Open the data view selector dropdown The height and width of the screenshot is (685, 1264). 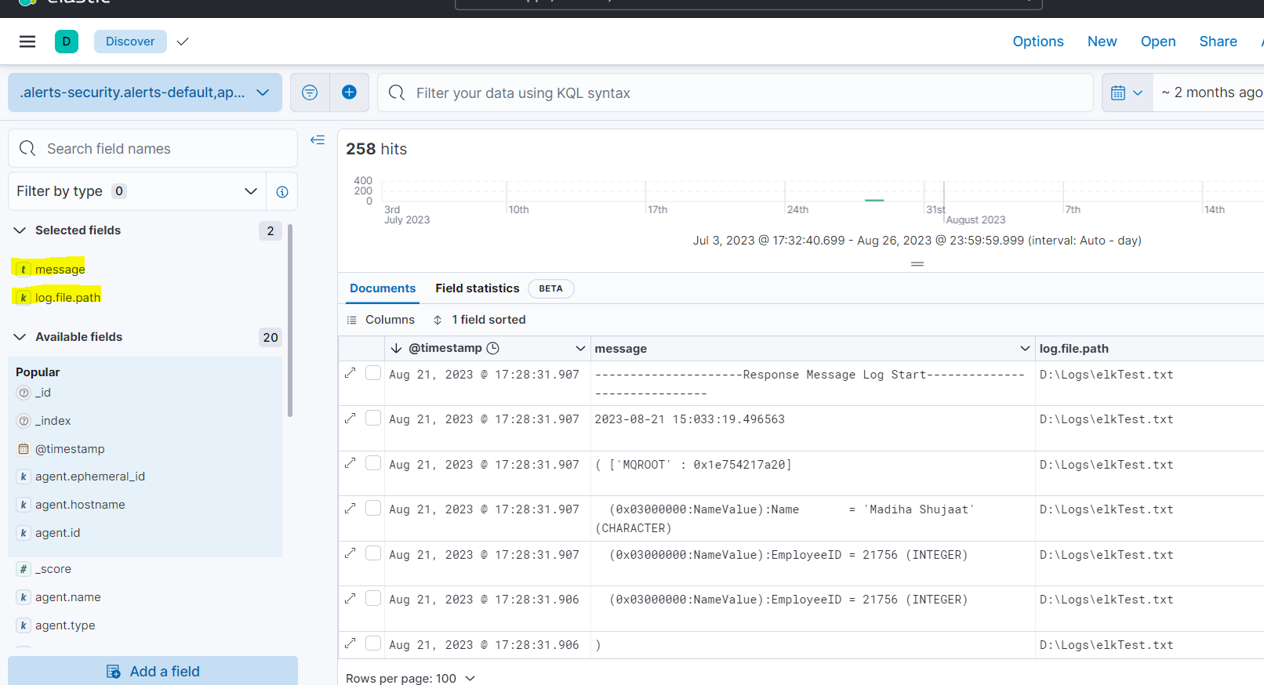(x=145, y=92)
